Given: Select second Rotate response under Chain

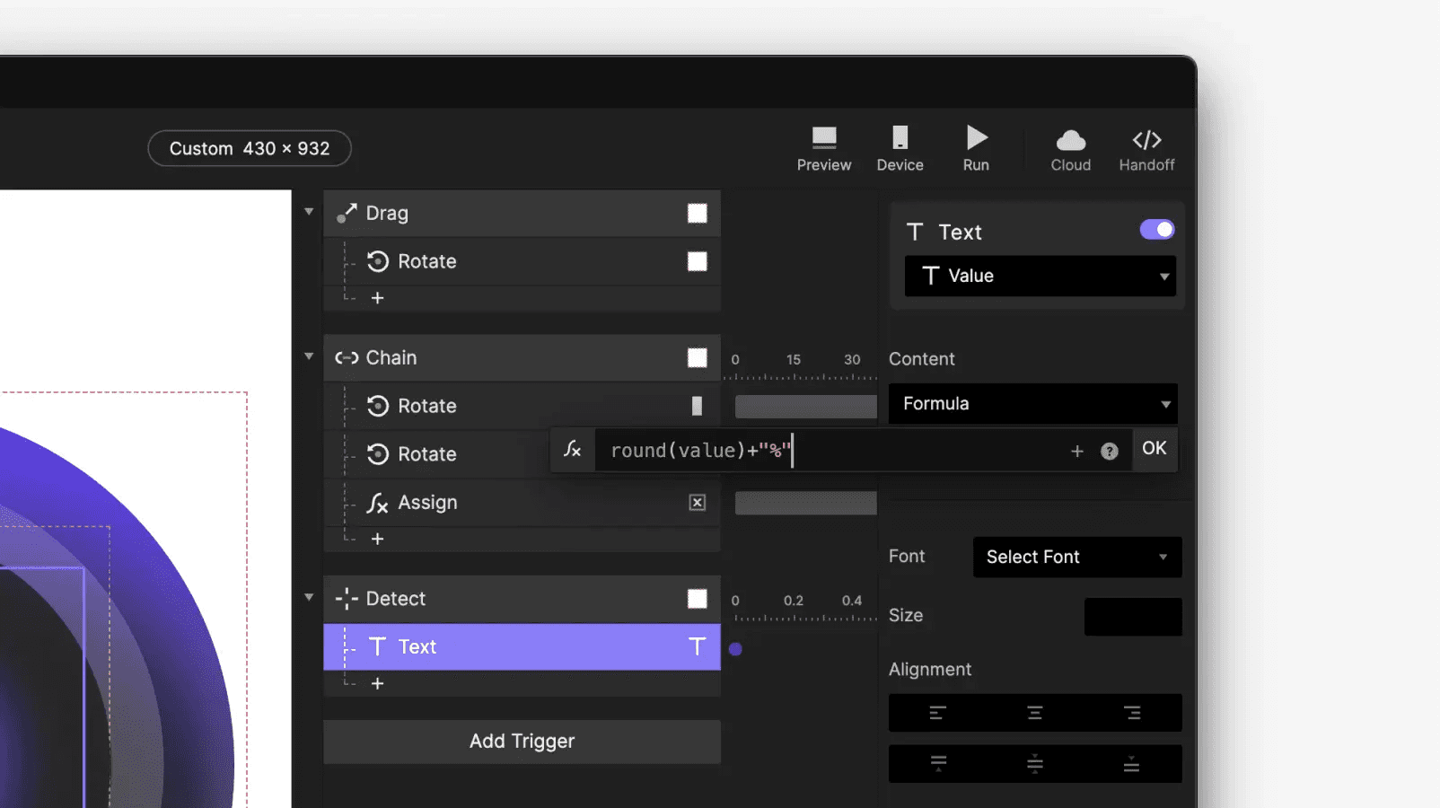Looking at the screenshot, I should [x=436, y=454].
